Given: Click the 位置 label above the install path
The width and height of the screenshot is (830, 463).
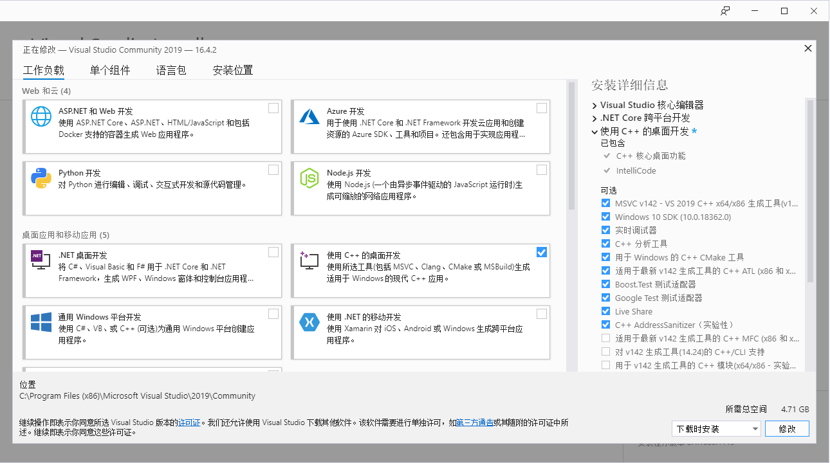Looking at the screenshot, I should [x=28, y=384].
